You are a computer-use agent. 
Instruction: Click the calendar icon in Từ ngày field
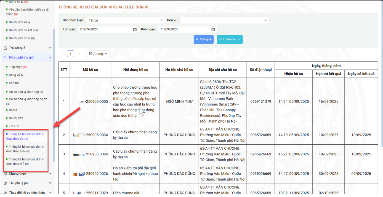135,29
